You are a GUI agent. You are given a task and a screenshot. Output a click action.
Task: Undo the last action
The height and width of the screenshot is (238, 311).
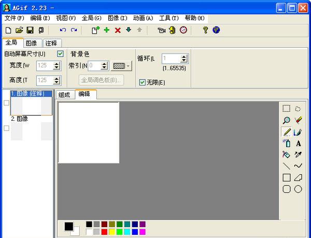[x=63, y=30]
